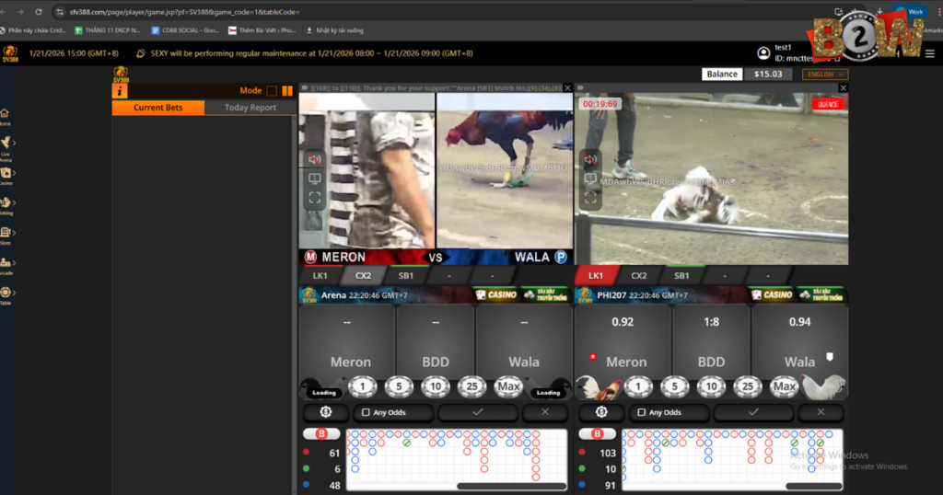The image size is (943, 495).
Task: Enable Any Odds checkbox in Arena panel
Action: pos(367,412)
